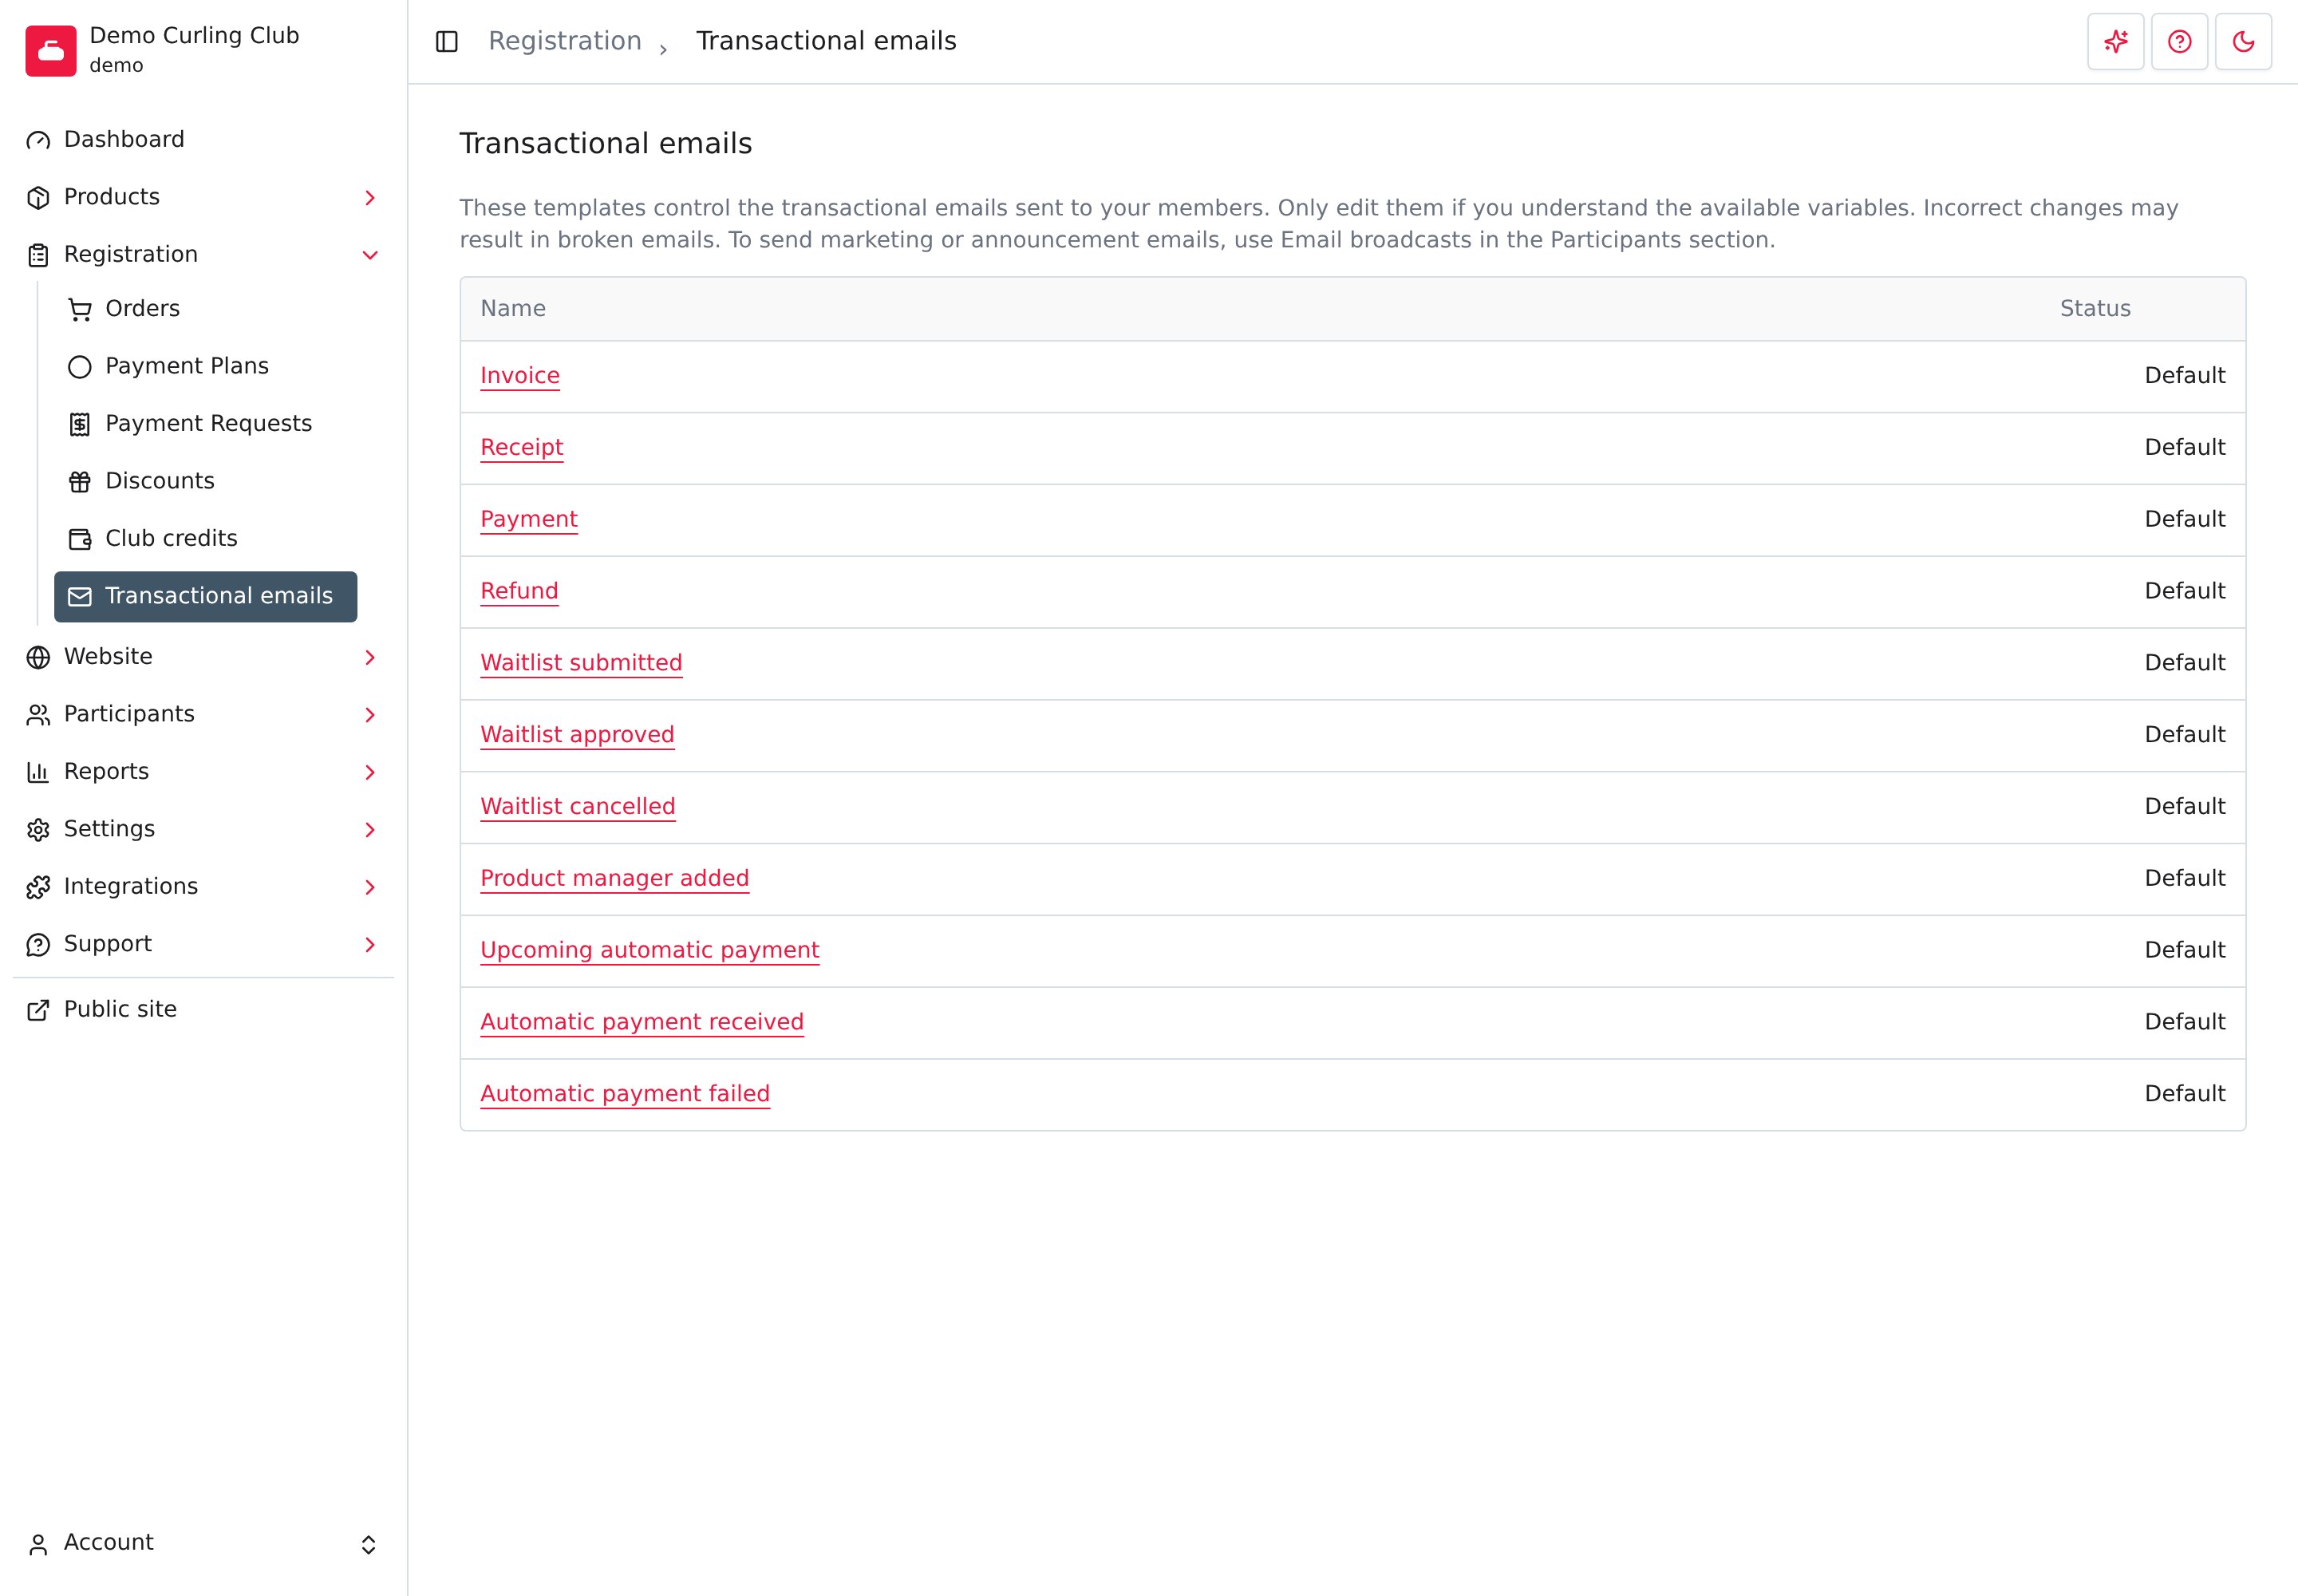
Task: Expand the Website submenu chevron
Action: [x=370, y=657]
